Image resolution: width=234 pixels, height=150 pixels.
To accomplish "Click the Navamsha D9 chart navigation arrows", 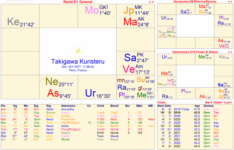I will tap(230, 2).
